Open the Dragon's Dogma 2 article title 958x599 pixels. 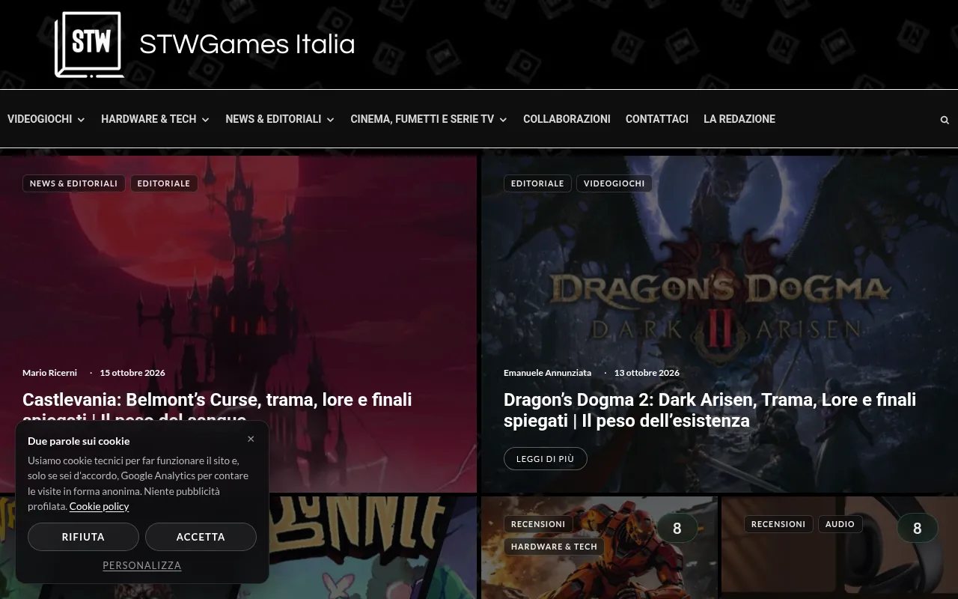point(710,410)
